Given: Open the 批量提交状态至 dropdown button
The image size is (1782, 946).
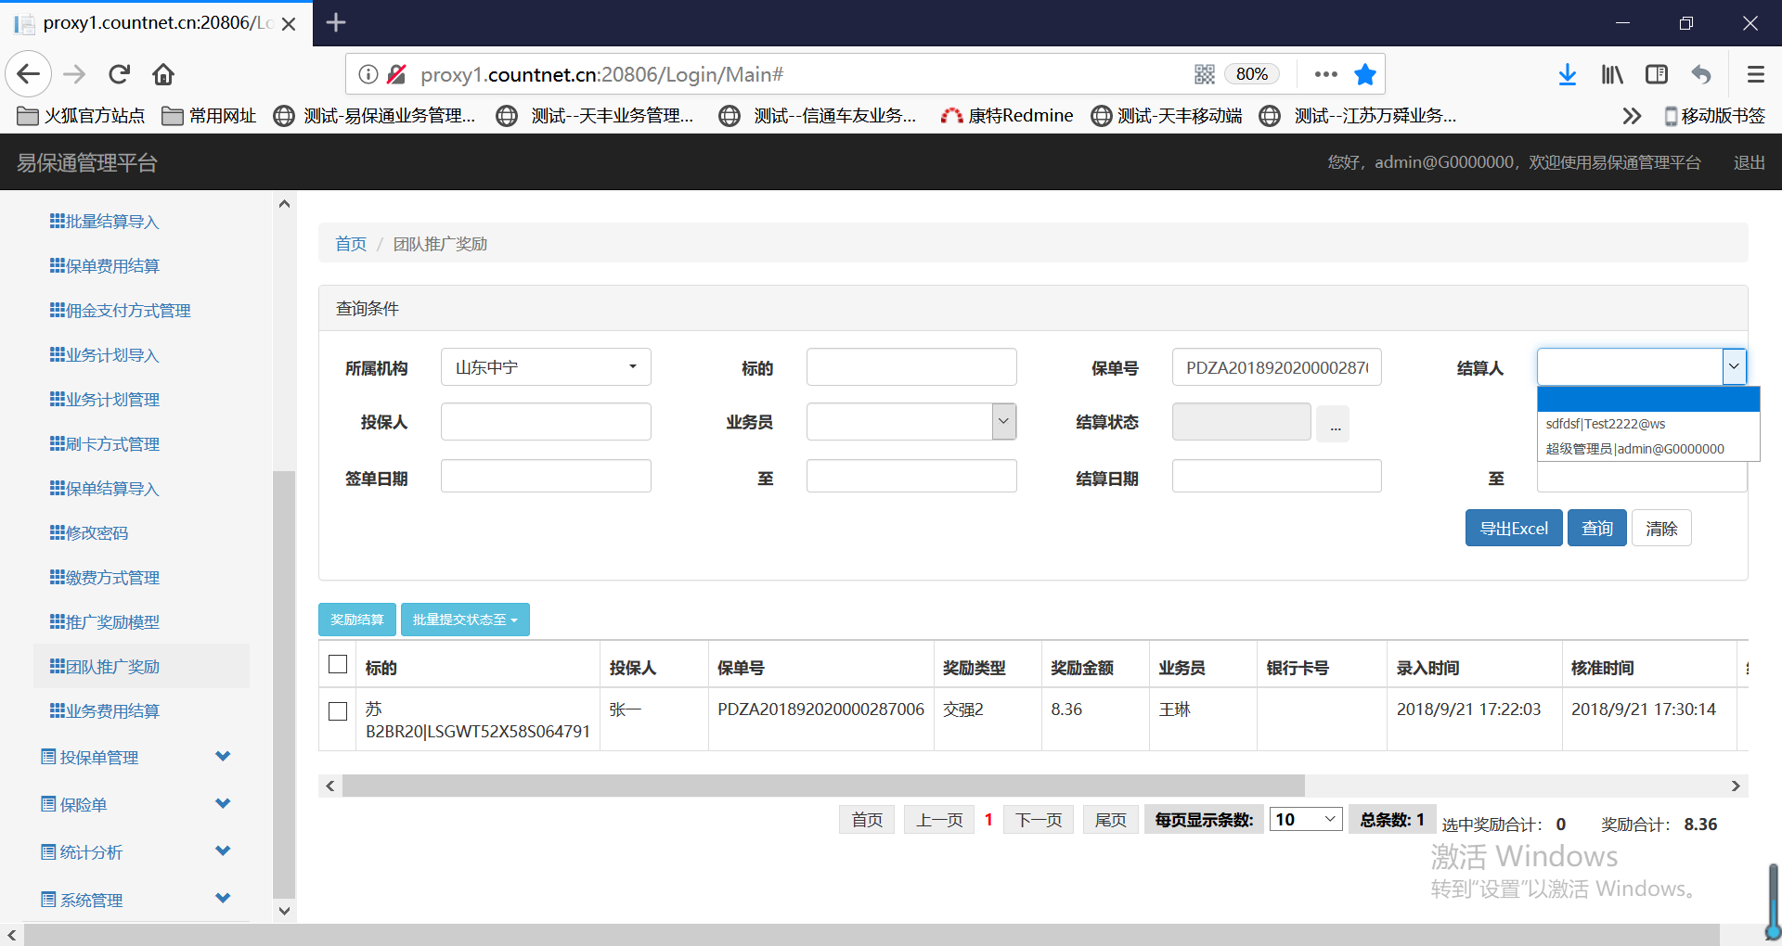Looking at the screenshot, I should (465, 620).
